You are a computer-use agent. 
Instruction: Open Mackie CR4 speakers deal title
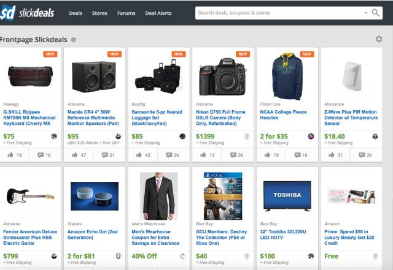pos(93,118)
